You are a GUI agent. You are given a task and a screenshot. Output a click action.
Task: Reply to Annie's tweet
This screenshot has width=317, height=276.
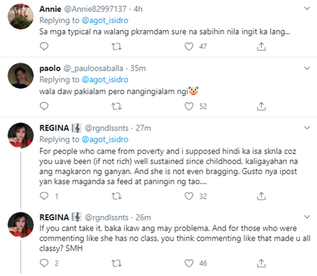click(x=44, y=46)
